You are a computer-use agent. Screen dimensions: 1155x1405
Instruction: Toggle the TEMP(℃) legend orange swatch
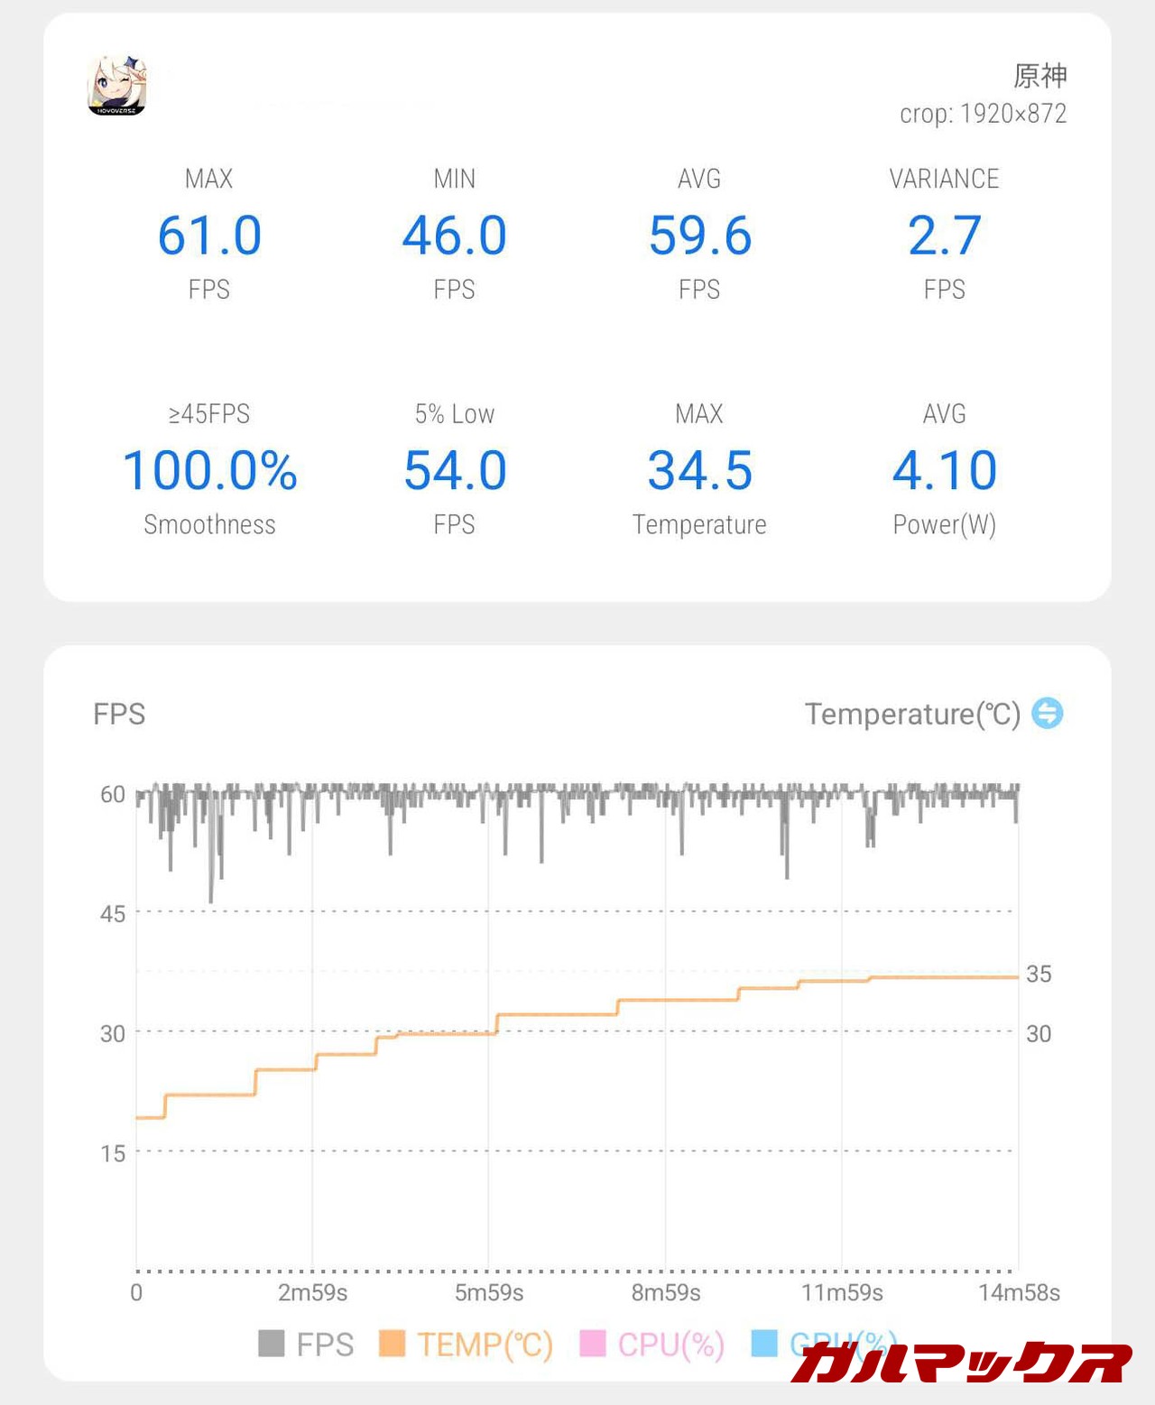tap(392, 1344)
